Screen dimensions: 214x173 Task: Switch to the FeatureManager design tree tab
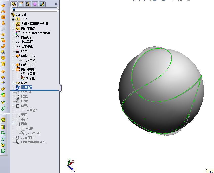(13, 4)
